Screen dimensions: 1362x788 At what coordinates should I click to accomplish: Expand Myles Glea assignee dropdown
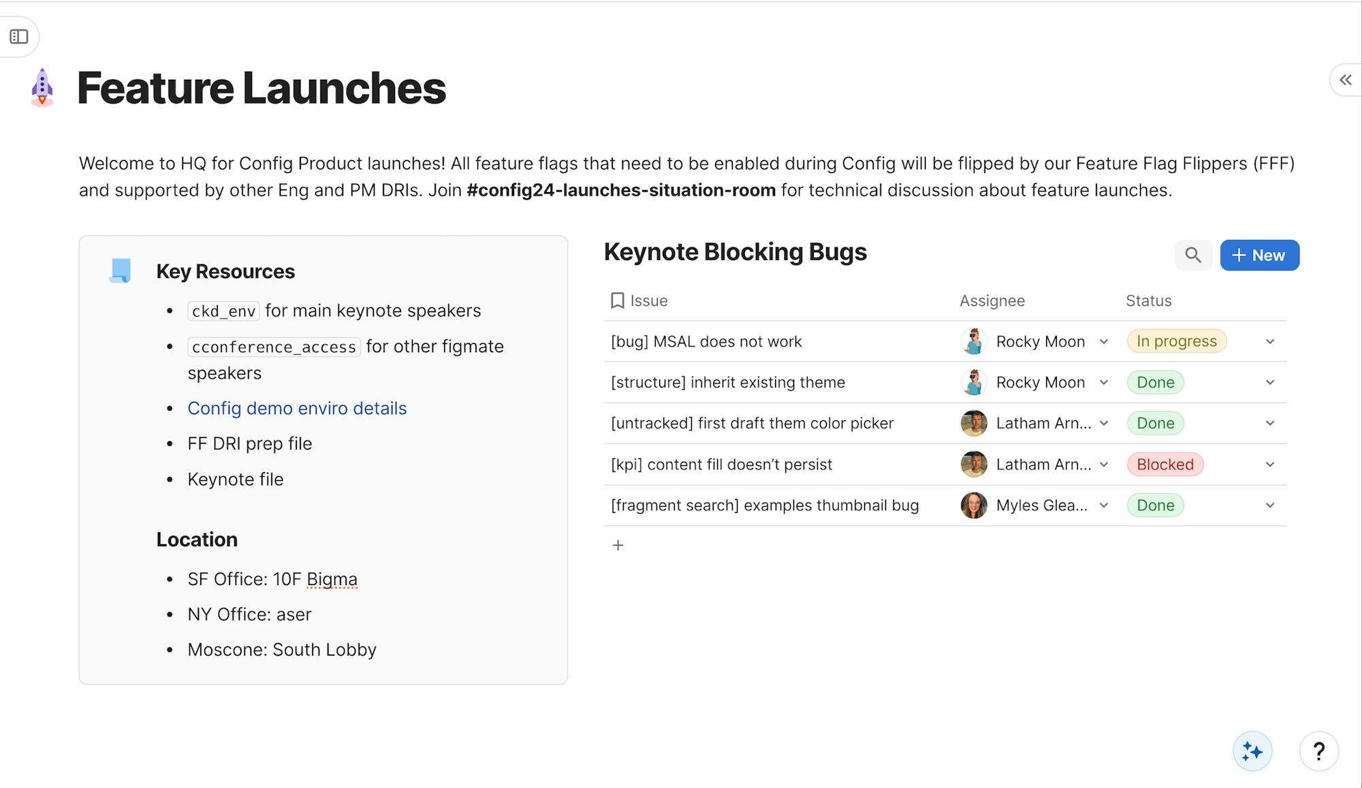(x=1104, y=505)
